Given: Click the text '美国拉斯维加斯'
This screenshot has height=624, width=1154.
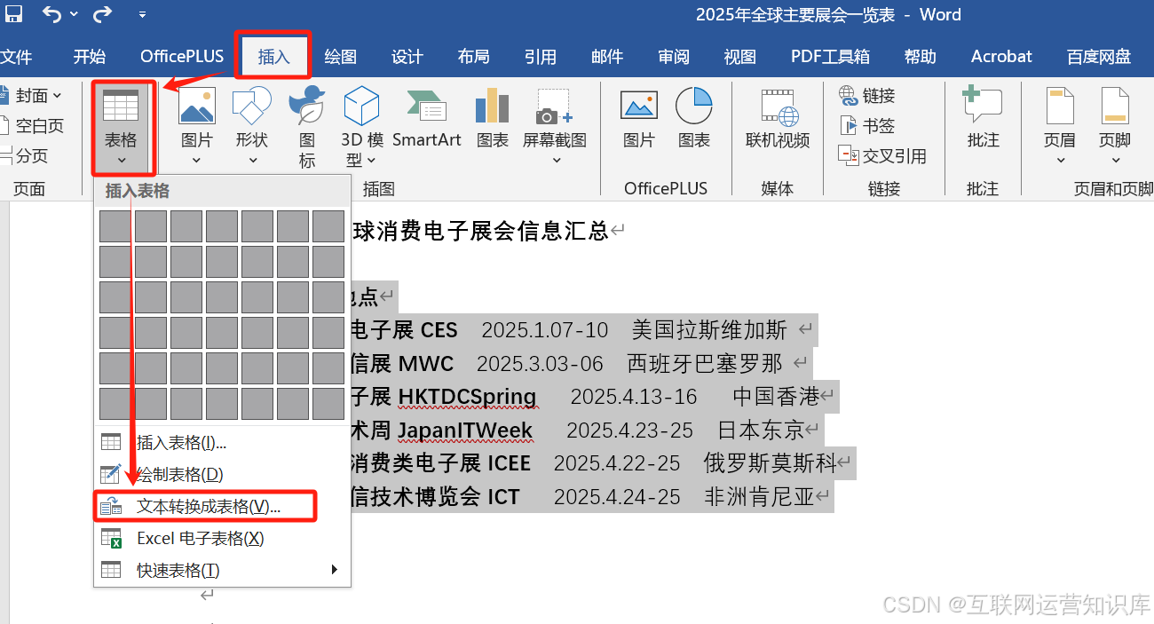Looking at the screenshot, I should pos(709,330).
